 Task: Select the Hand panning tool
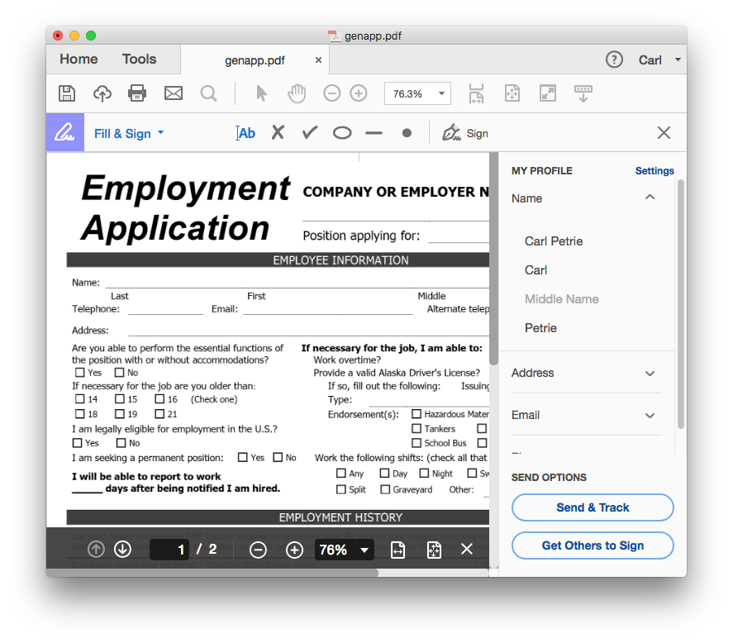pos(296,93)
